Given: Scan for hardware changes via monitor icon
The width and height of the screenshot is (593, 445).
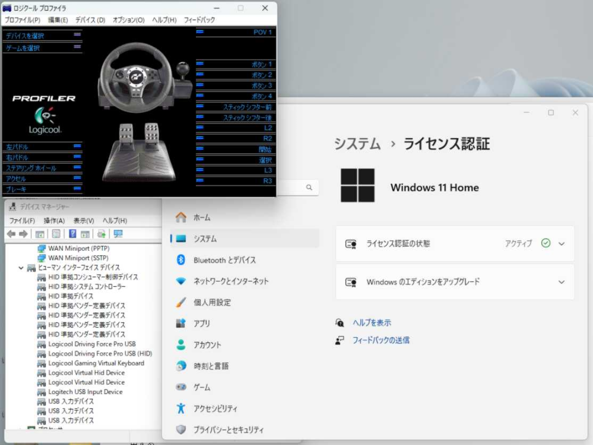Looking at the screenshot, I should pos(118,234).
